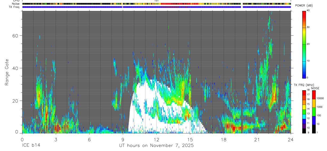Click the "11" tick on TX FRQ scale
327x151 pixels.
308,123
